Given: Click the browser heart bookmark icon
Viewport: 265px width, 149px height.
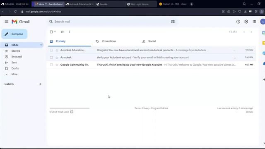Looking at the screenshot, I should tap(240, 12).
